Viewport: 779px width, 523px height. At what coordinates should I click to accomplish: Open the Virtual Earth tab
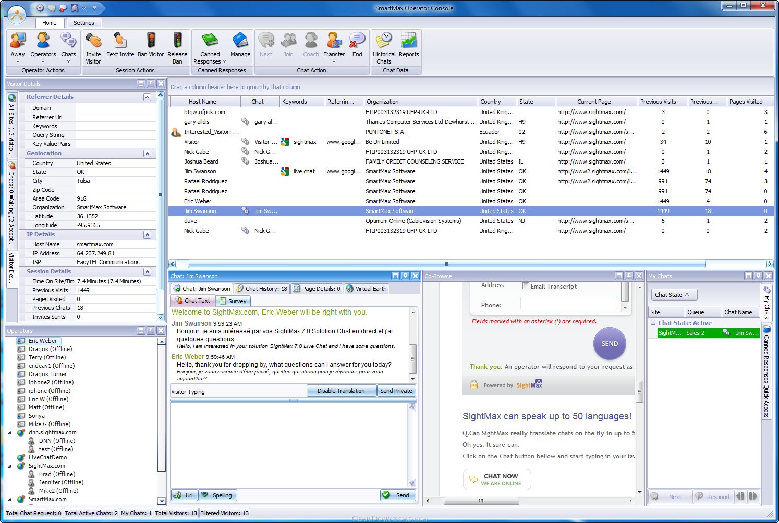pos(366,289)
